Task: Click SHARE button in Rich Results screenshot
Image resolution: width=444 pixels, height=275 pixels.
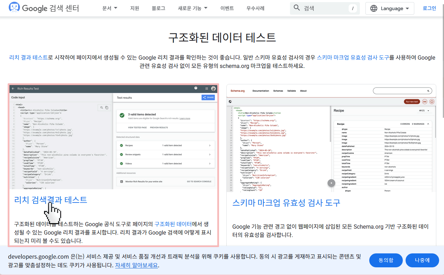Action: coord(208,98)
